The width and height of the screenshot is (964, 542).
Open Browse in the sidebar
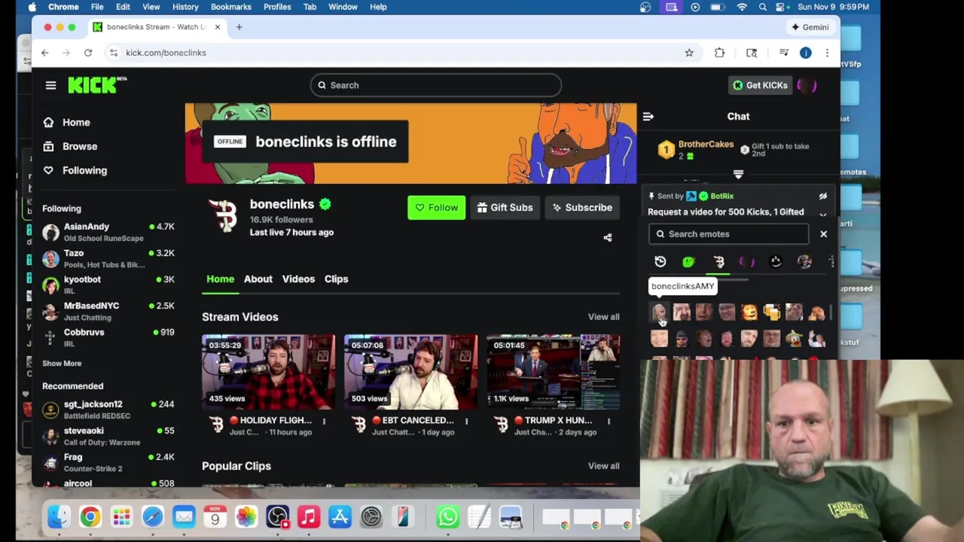tap(70, 147)
